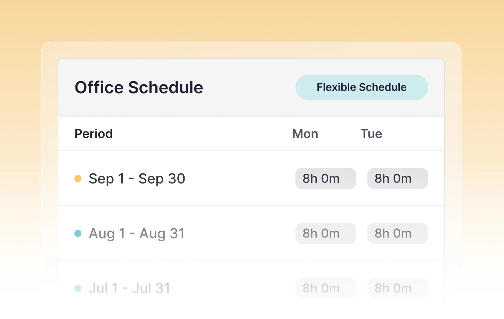
Task: Click the empty header space between Period and Mon
Action: tap(202, 134)
